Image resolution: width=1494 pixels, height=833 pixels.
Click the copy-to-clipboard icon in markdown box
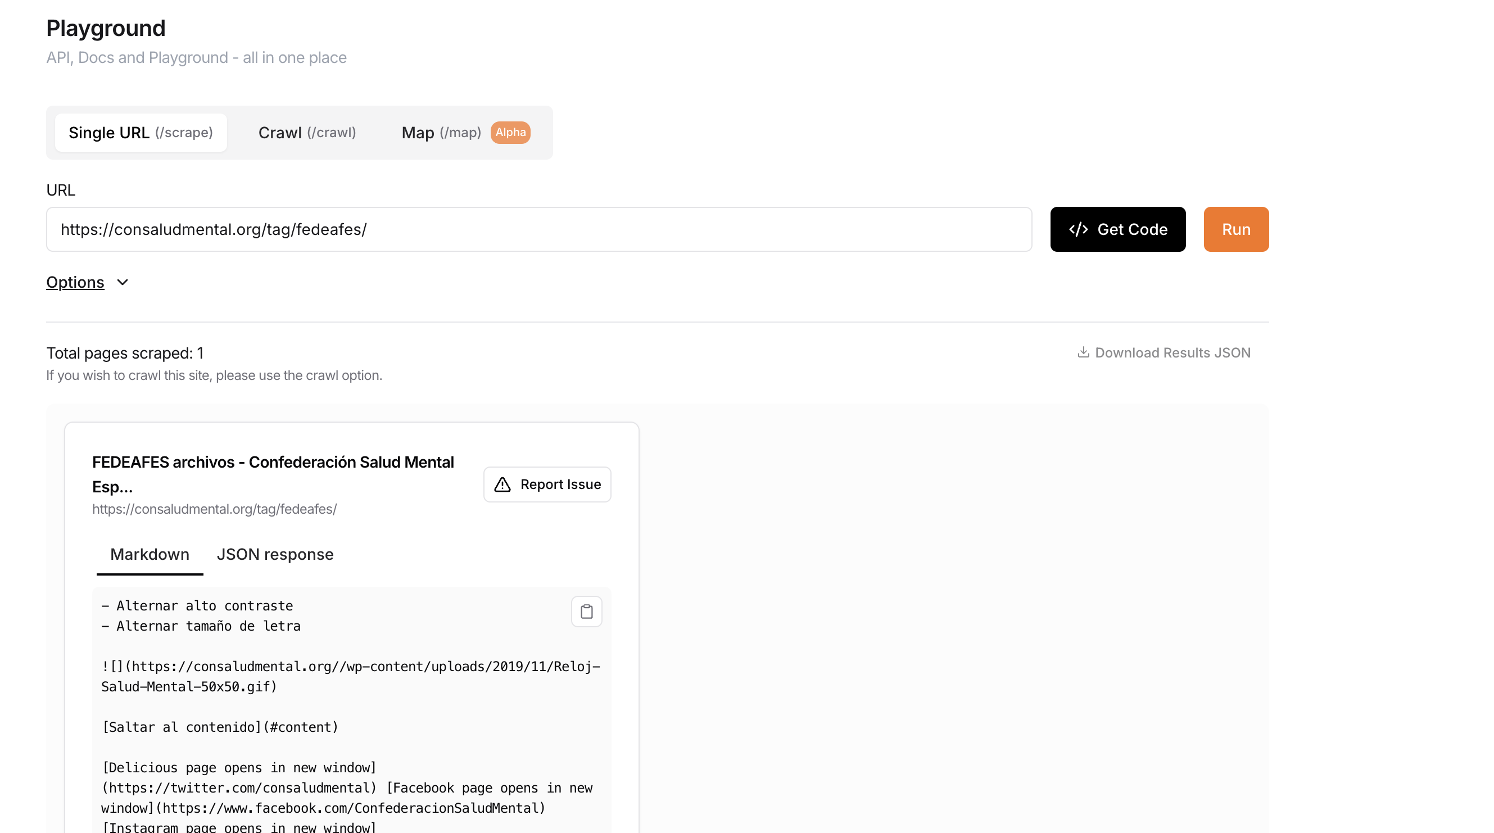586,612
